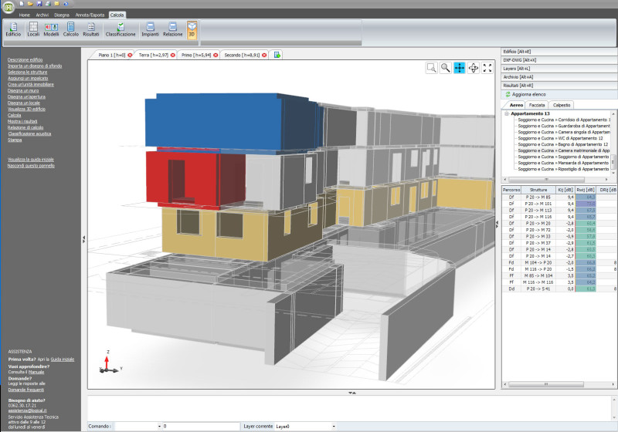Toggle the 3D view button
Image resolution: width=618 pixels, height=432 pixels.
pyautogui.click(x=192, y=29)
